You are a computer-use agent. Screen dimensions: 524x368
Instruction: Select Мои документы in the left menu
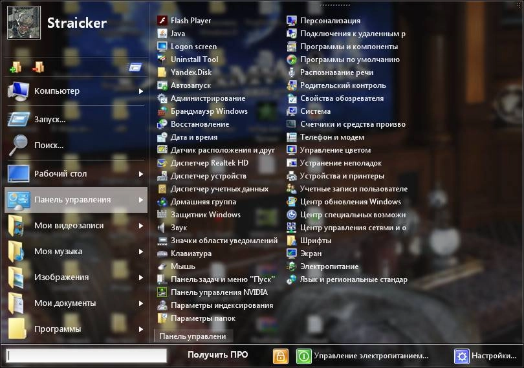point(76,303)
